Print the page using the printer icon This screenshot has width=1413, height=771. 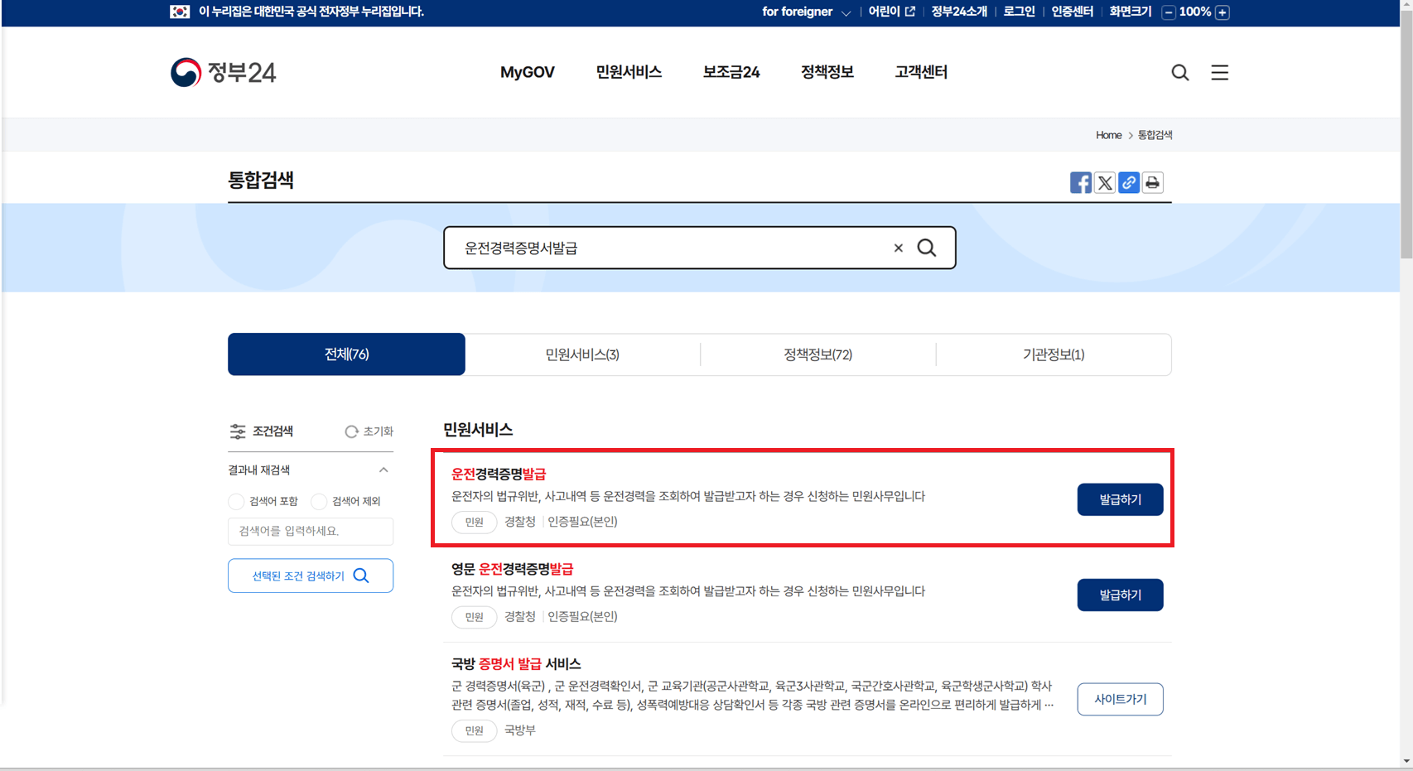pos(1152,182)
